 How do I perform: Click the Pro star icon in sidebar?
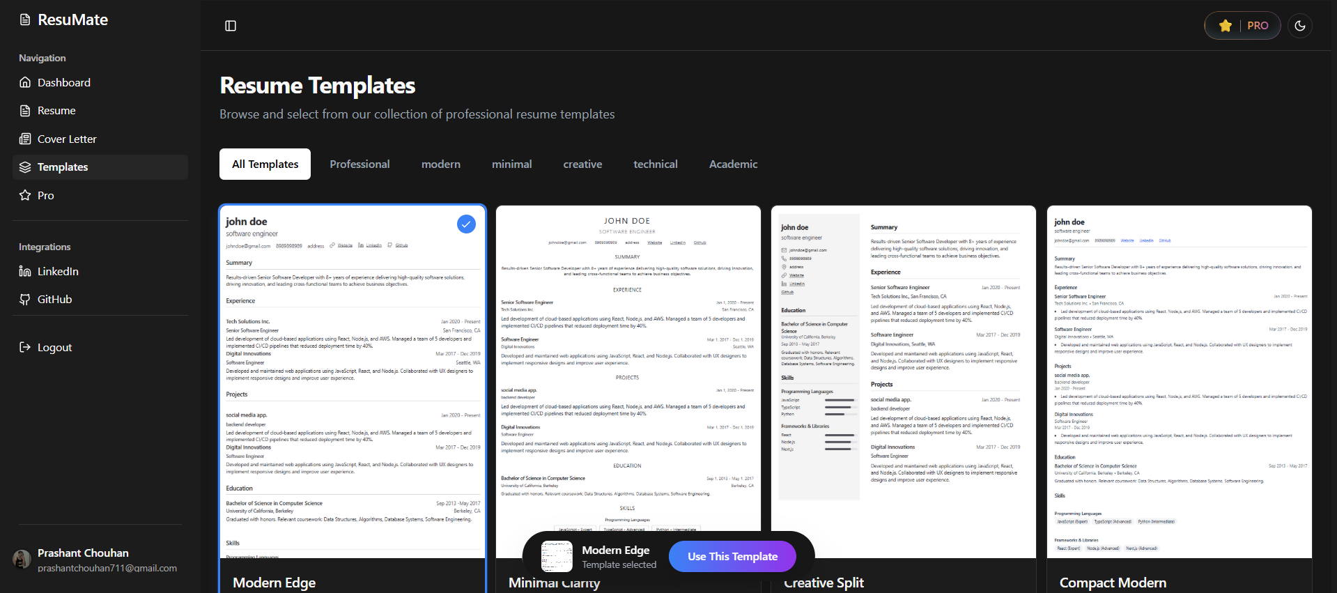click(x=25, y=195)
